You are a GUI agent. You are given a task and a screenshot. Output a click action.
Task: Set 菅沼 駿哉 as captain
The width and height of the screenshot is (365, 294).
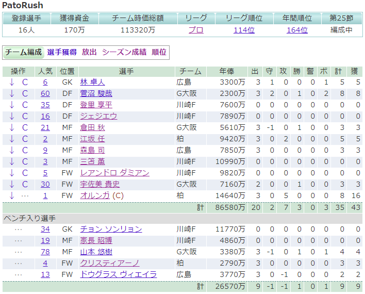[x=25, y=94]
